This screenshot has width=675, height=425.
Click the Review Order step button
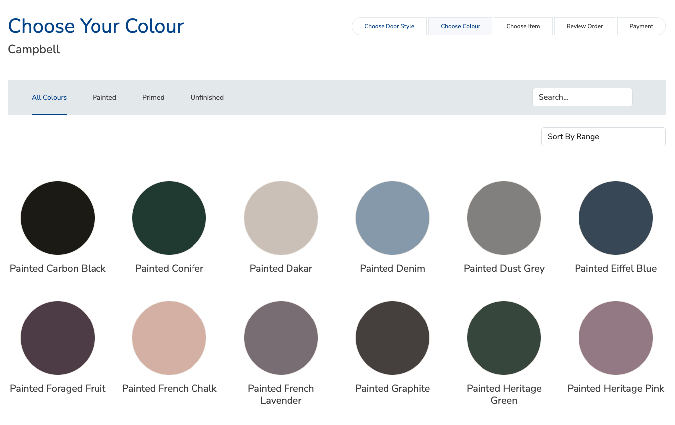click(584, 26)
